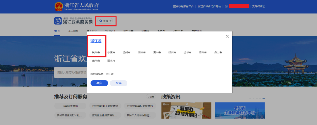
Task: Open the 浙里办2019大事记 news thumbnail
Action: point(186,110)
